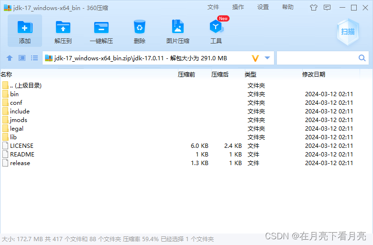Viewport: 373px width, 245px height.
Task: Sort by 压缩前 column header
Action: [186, 75]
